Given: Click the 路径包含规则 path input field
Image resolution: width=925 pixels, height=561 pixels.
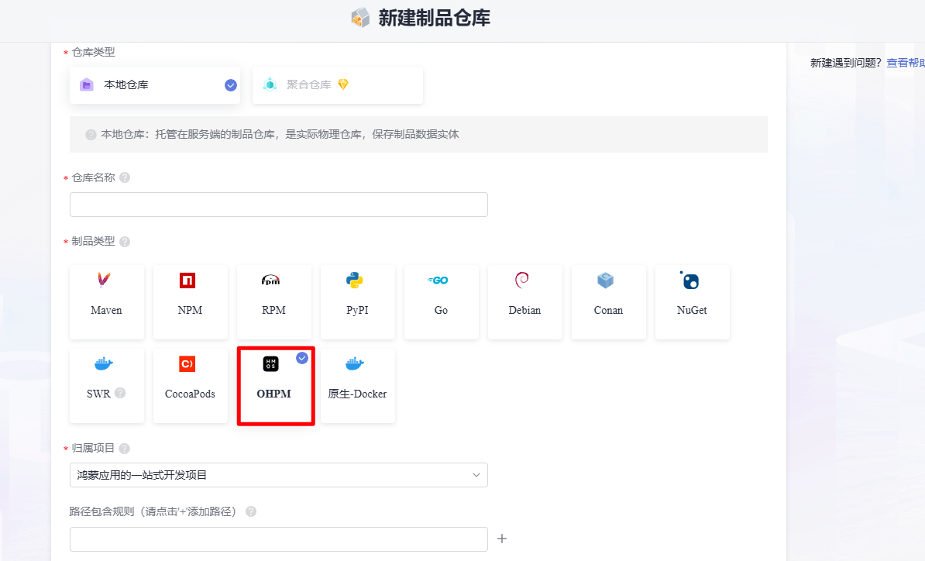Looking at the screenshot, I should tap(278, 539).
